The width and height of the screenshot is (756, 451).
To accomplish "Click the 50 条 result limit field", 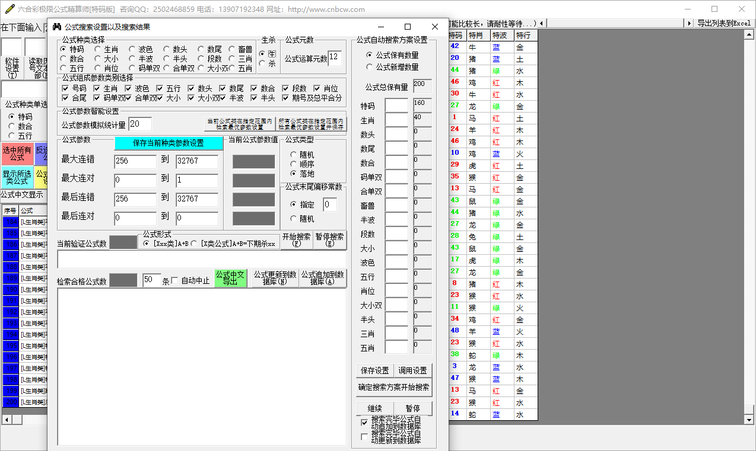I will pyautogui.click(x=152, y=280).
